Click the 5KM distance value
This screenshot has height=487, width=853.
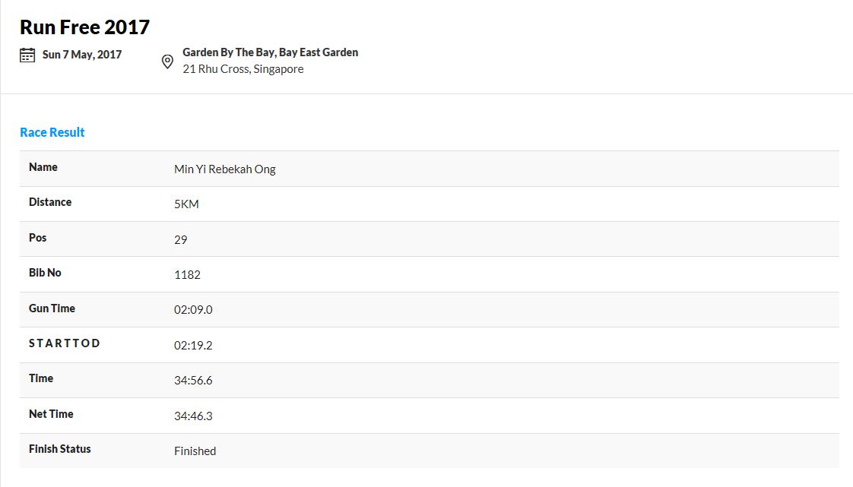(186, 204)
